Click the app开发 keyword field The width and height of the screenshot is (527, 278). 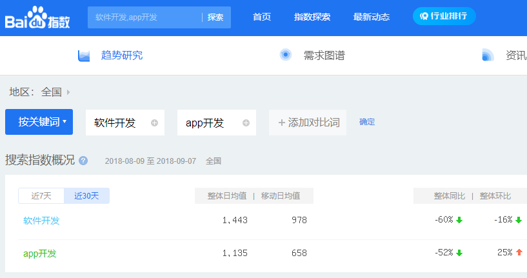pyautogui.click(x=217, y=123)
